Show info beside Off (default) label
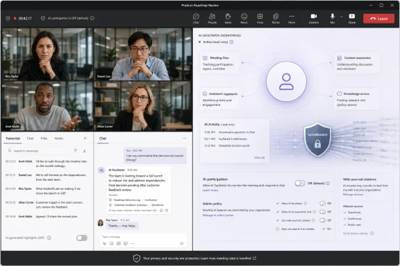 click(x=328, y=184)
